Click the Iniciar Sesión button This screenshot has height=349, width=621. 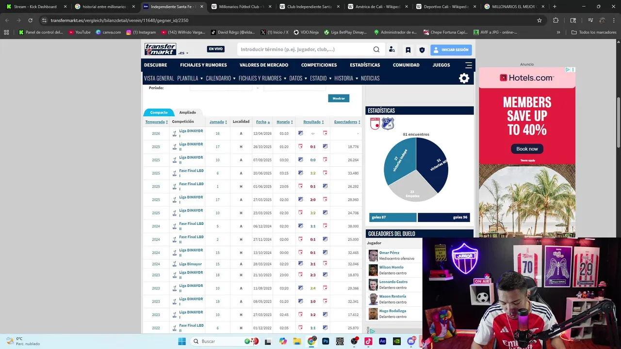[451, 49]
